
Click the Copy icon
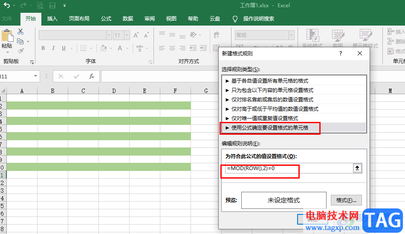tap(20, 41)
